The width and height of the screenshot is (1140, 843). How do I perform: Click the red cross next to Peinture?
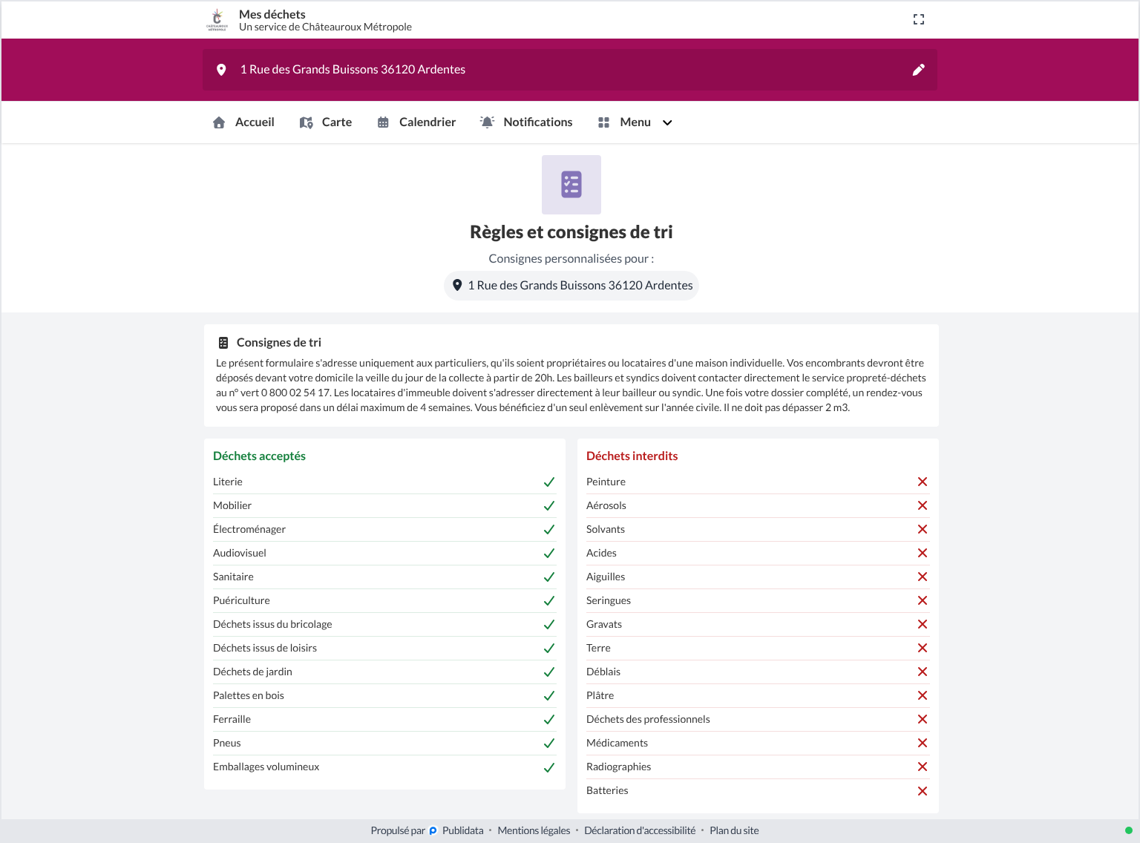pyautogui.click(x=923, y=482)
